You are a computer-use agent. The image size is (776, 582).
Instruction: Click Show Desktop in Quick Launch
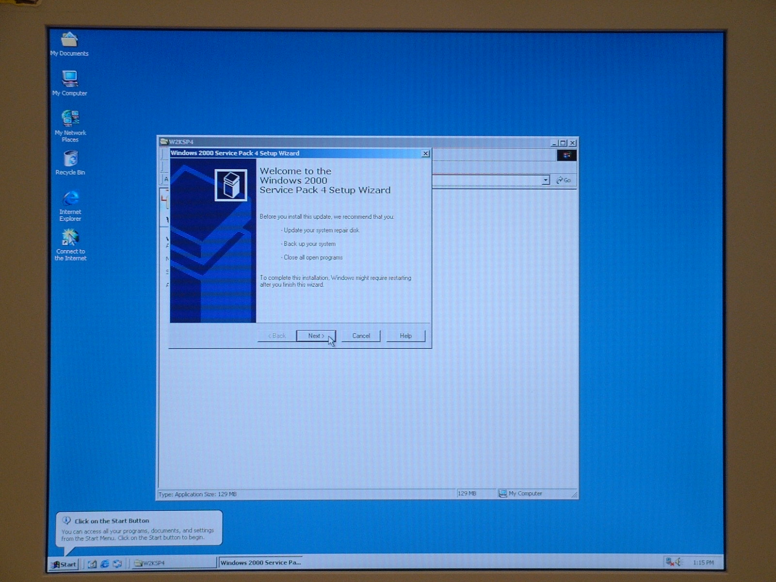pos(92,564)
